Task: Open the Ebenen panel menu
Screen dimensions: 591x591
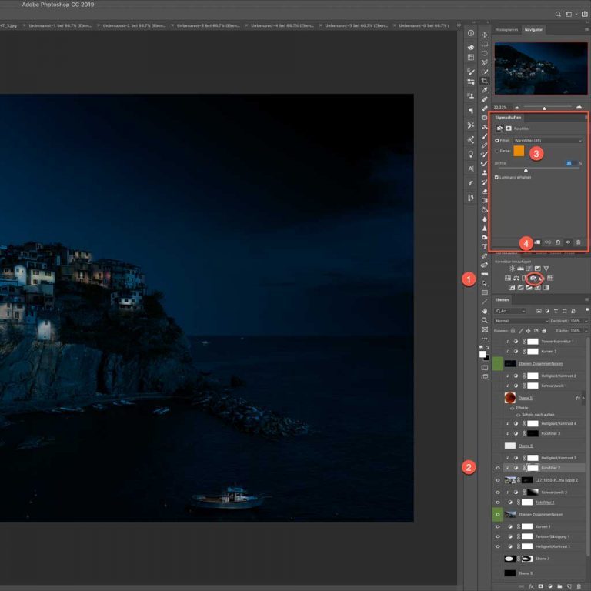Action: tap(586, 299)
